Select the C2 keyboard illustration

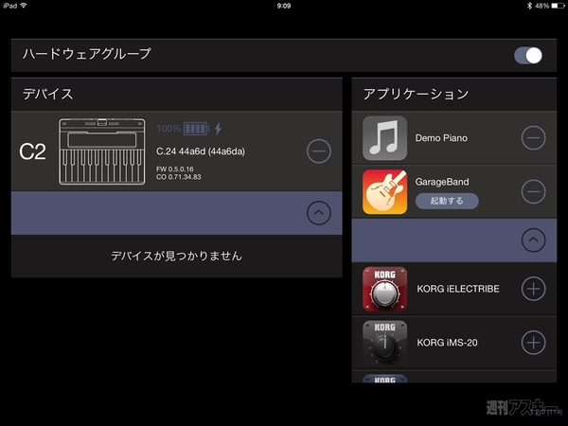[x=102, y=151]
